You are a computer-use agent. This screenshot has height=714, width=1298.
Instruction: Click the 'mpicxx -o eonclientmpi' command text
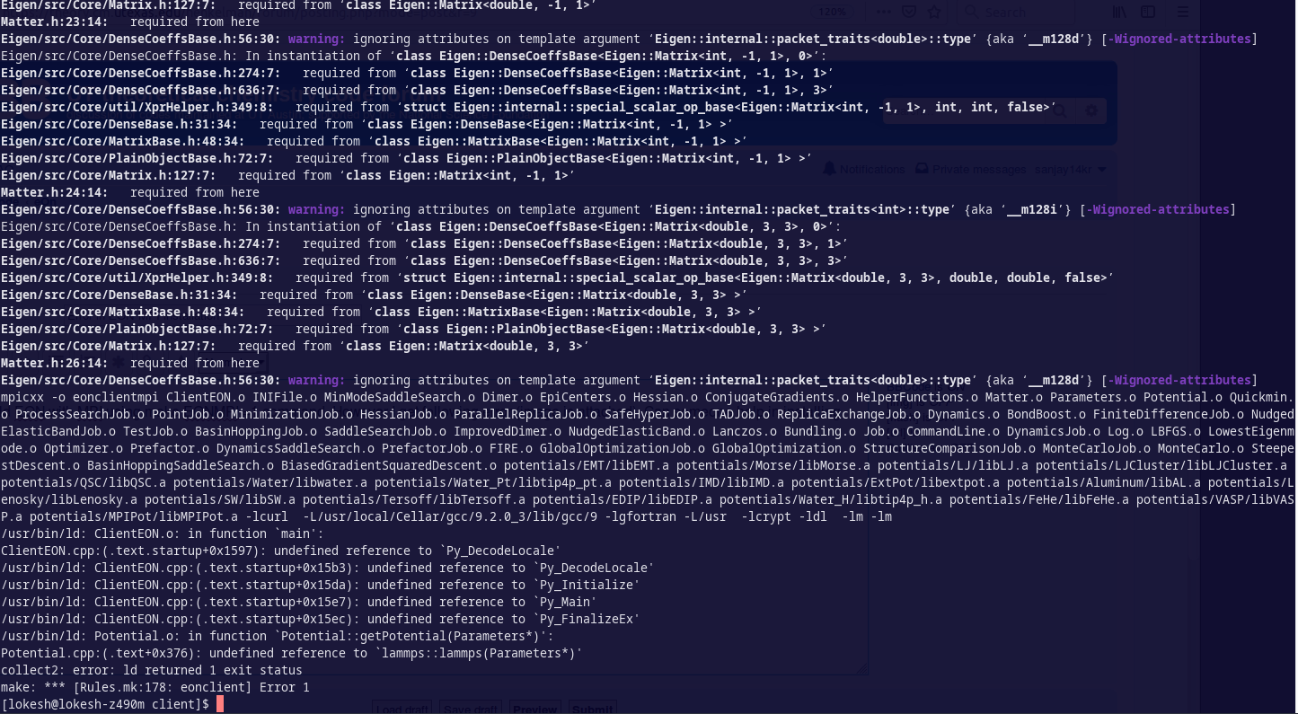tap(80, 397)
